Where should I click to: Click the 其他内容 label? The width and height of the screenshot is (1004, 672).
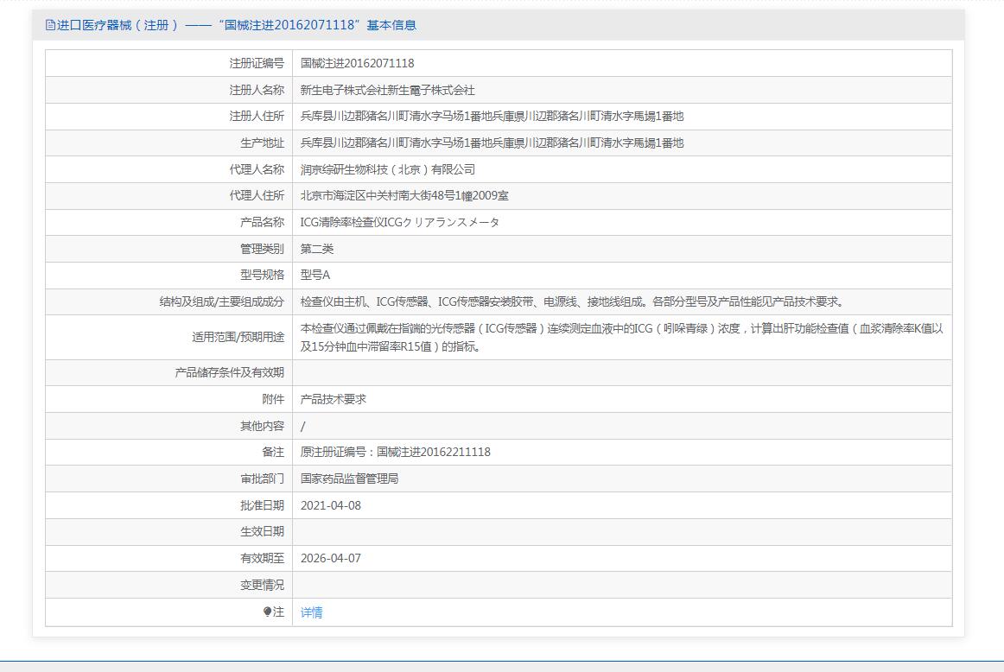[x=263, y=426]
